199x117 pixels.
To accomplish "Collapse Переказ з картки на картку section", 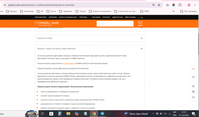I will pos(90,49).
